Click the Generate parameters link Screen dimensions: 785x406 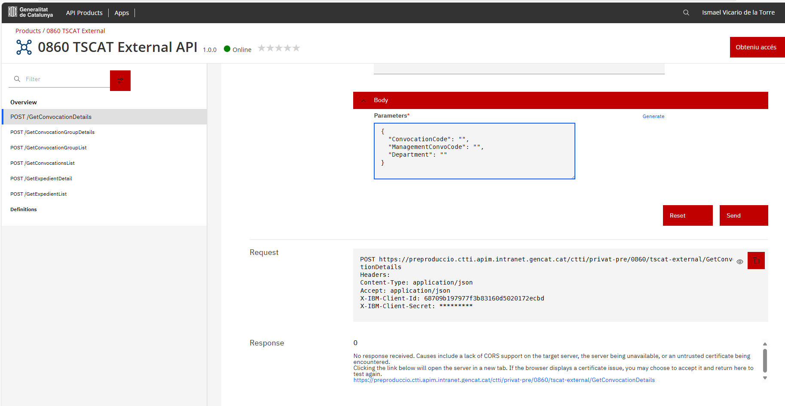click(x=653, y=116)
